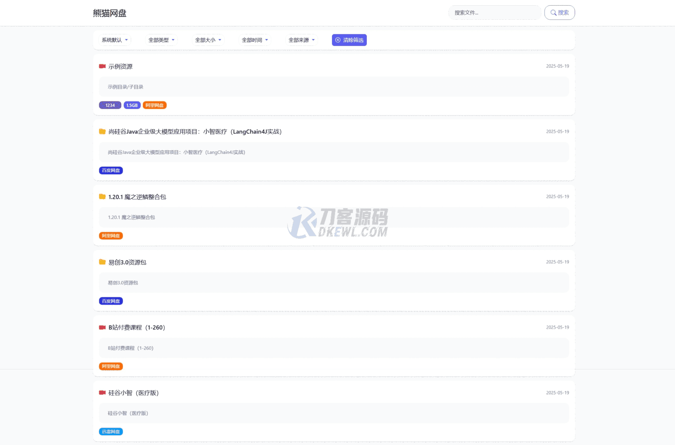Open the 全部大小 size dropdown
The height and width of the screenshot is (445, 675).
point(208,40)
